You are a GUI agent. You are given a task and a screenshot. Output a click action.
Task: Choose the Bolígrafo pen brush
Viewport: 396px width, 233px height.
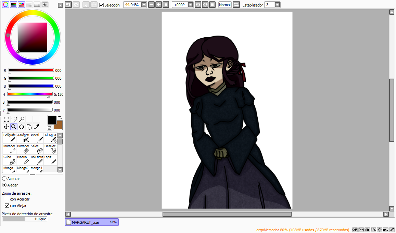point(9,138)
